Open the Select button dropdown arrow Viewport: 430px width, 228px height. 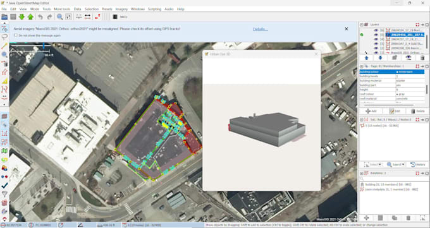point(380,164)
